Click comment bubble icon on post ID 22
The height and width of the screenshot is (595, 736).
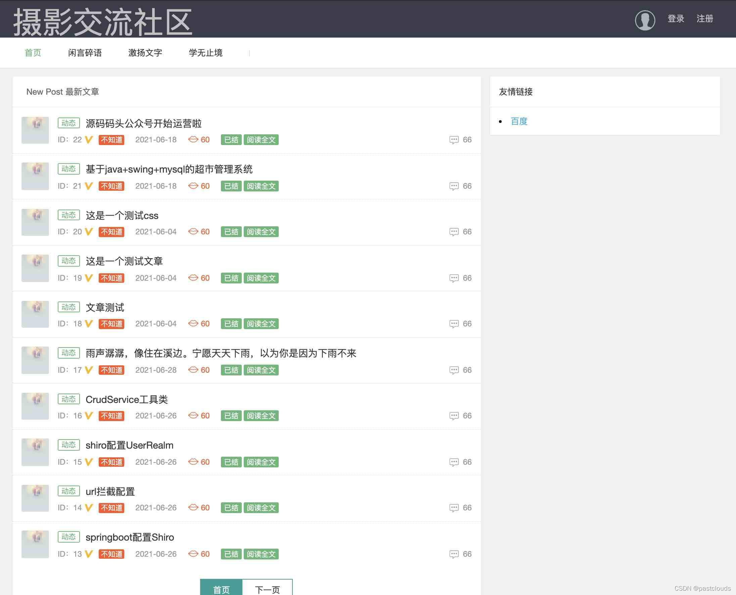pos(454,140)
